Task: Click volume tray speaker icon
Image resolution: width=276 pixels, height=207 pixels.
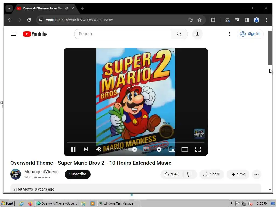Action: click(x=250, y=203)
